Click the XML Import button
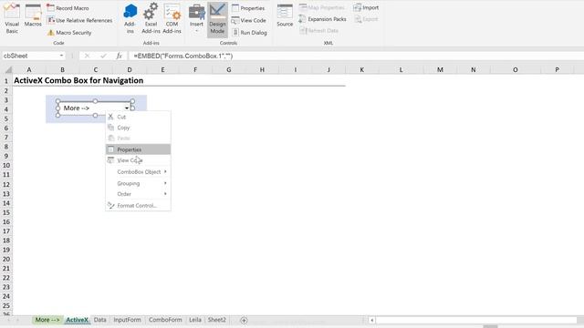Screen dimensions: 584x328 [x=366, y=7]
